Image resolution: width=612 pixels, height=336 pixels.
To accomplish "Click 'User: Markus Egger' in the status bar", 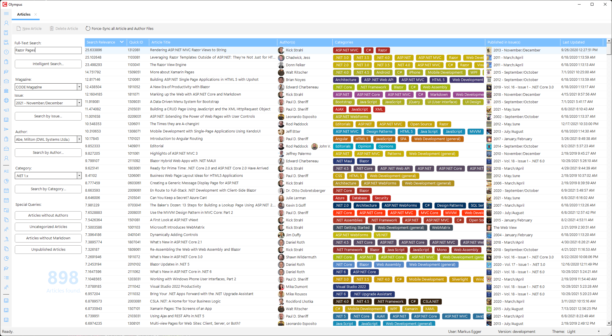I will point(464,331).
